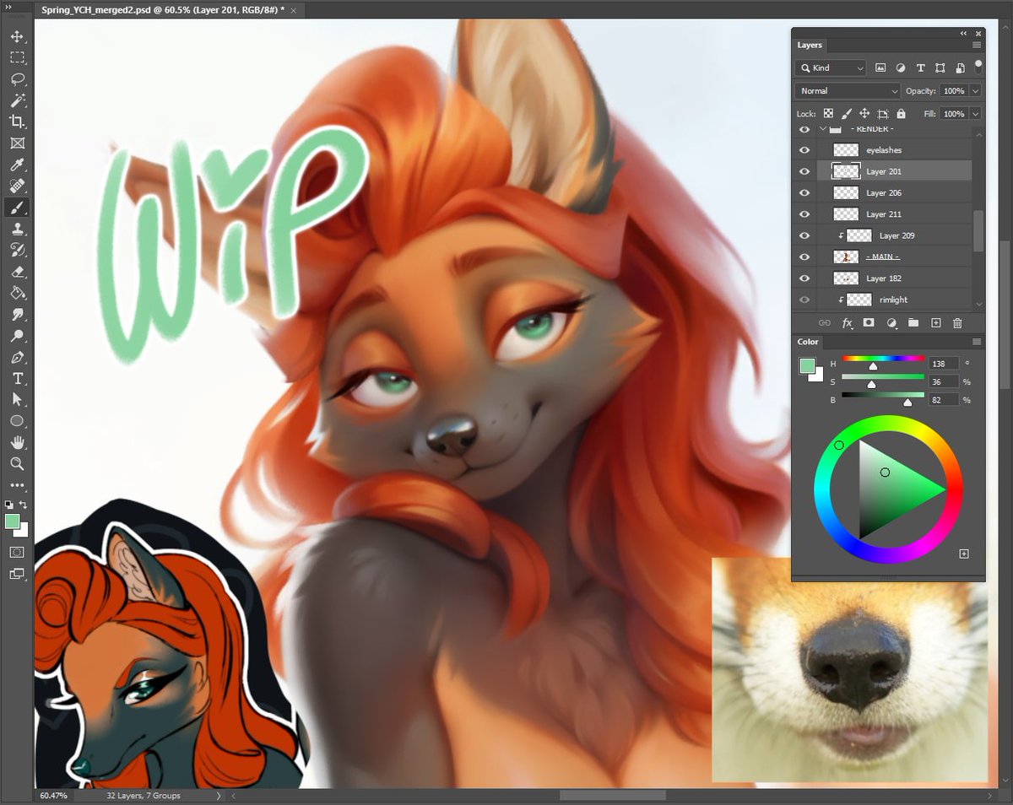Select the Eyedropper tool
The width and height of the screenshot is (1013, 805).
[17, 165]
